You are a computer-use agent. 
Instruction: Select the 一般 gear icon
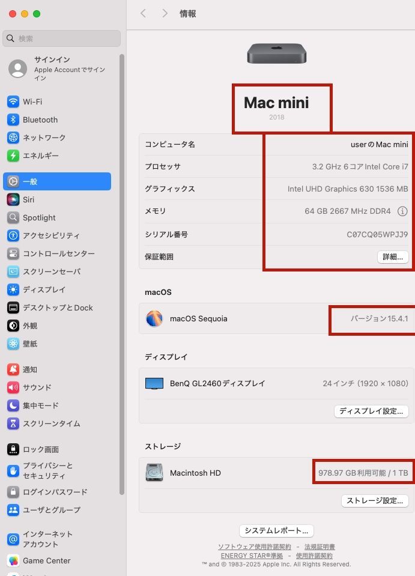pos(13,181)
